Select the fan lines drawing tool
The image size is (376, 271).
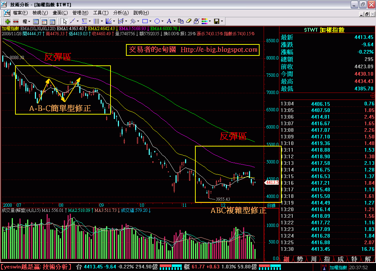point(109,21)
